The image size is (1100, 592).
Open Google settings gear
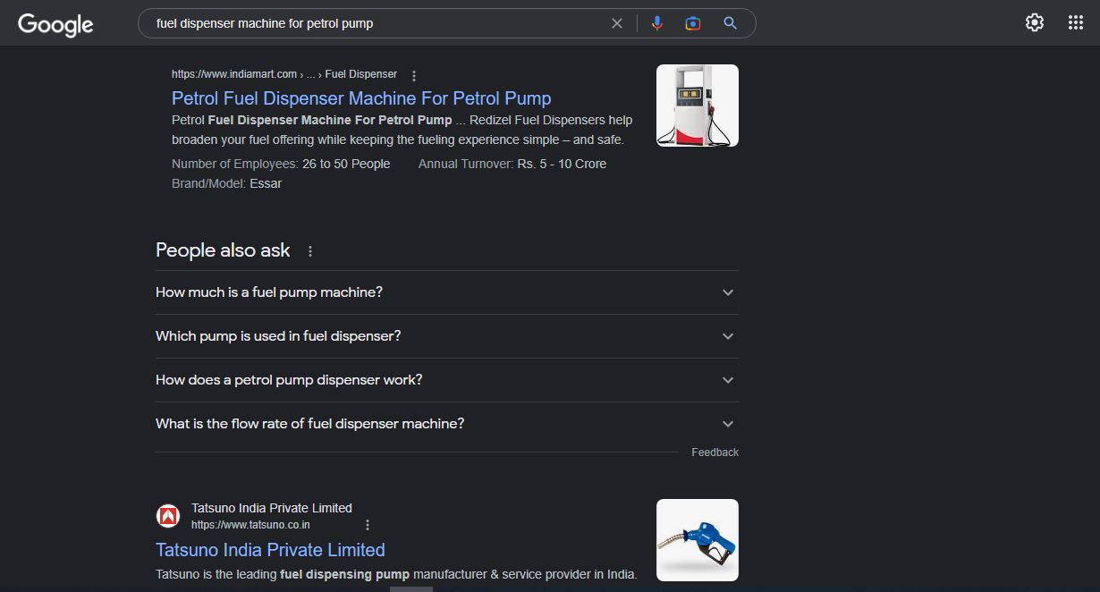click(x=1035, y=23)
